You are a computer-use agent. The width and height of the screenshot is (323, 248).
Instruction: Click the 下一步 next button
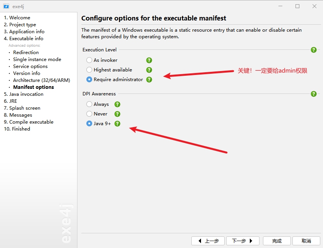(242, 241)
